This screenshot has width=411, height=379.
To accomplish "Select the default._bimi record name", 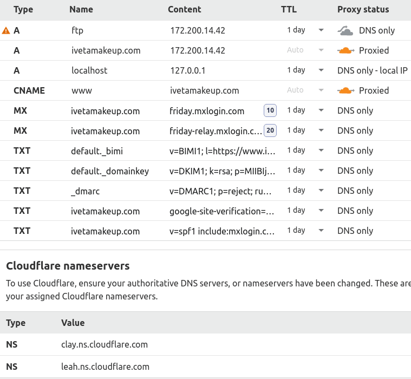I will [97, 151].
